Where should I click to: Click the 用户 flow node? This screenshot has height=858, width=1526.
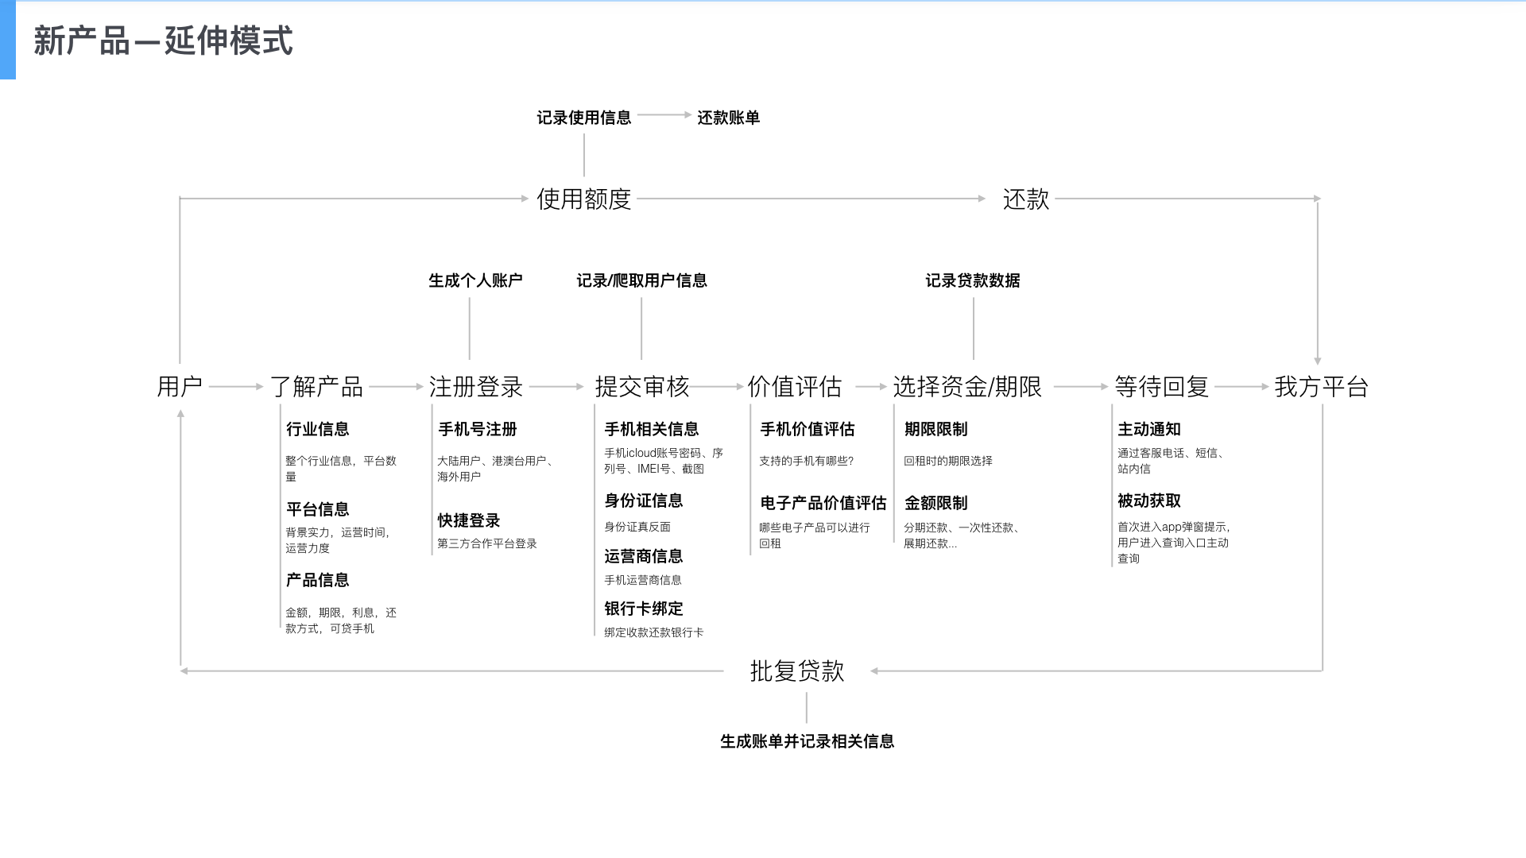pyautogui.click(x=180, y=387)
